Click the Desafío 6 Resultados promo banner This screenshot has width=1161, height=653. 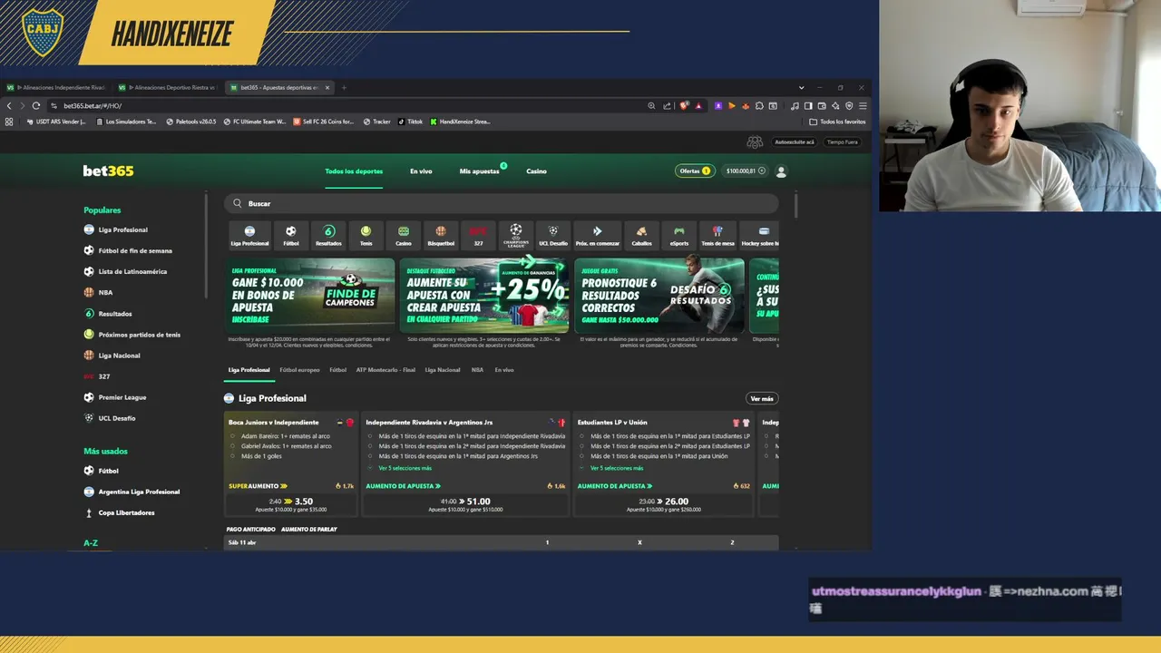pyautogui.click(x=659, y=296)
